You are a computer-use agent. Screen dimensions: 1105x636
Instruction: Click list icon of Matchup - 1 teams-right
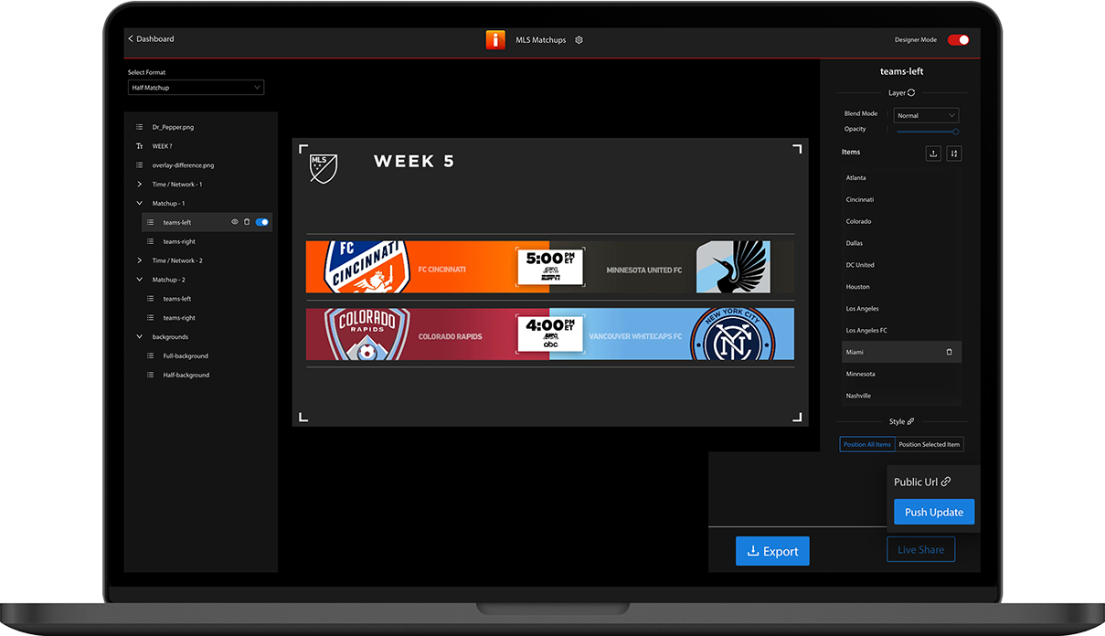click(151, 241)
